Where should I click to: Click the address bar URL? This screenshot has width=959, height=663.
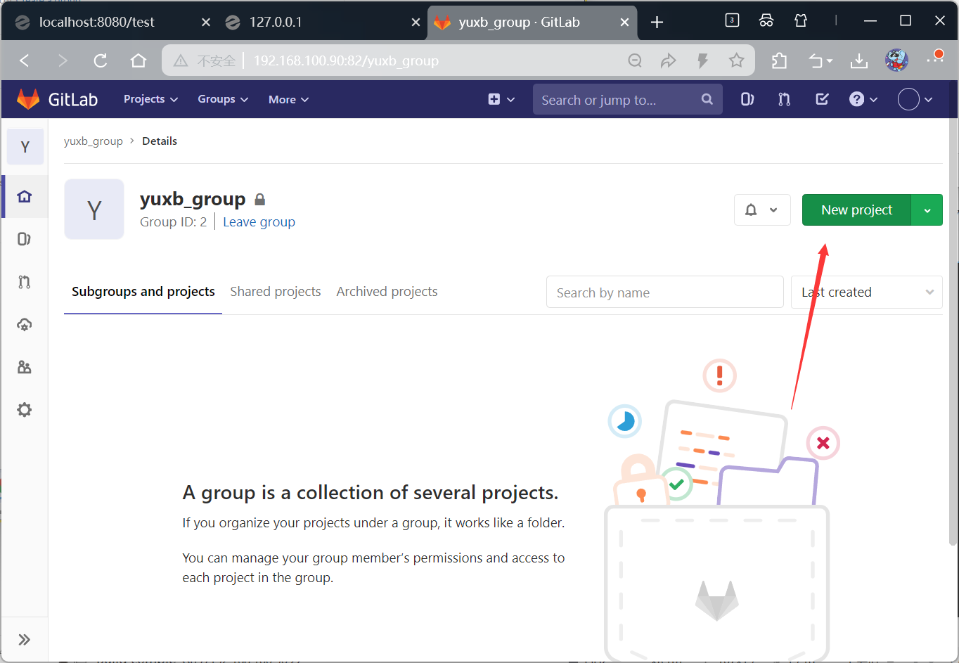point(346,61)
